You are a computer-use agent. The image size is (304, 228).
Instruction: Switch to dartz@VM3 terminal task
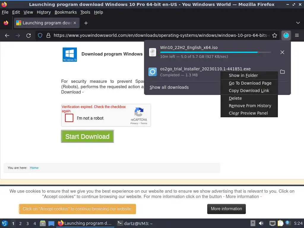pos(135,223)
